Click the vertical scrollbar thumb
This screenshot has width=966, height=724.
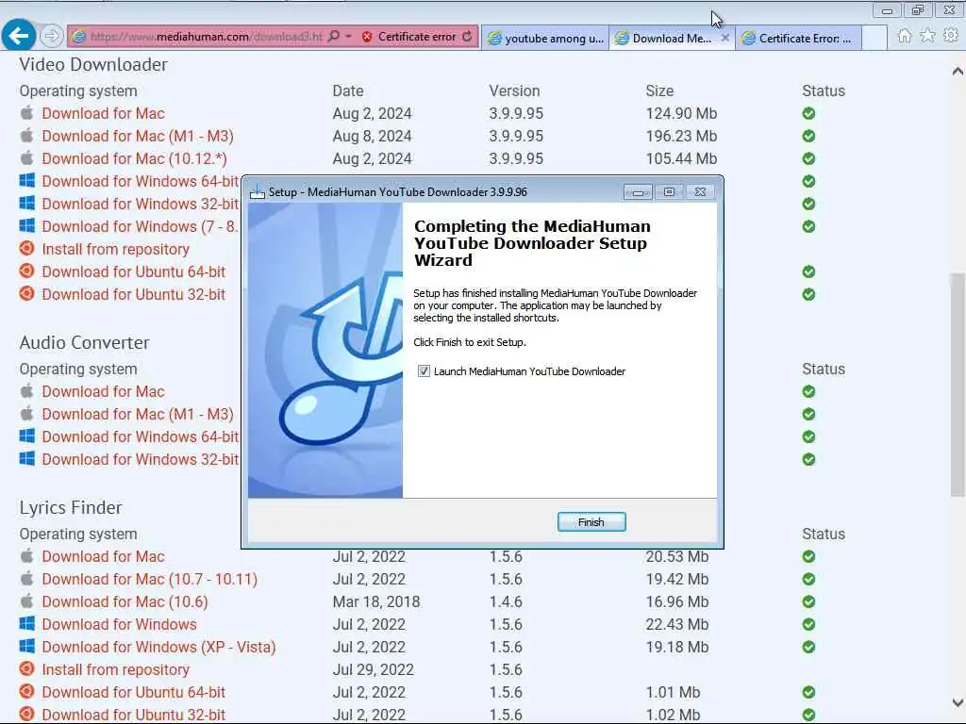click(958, 385)
